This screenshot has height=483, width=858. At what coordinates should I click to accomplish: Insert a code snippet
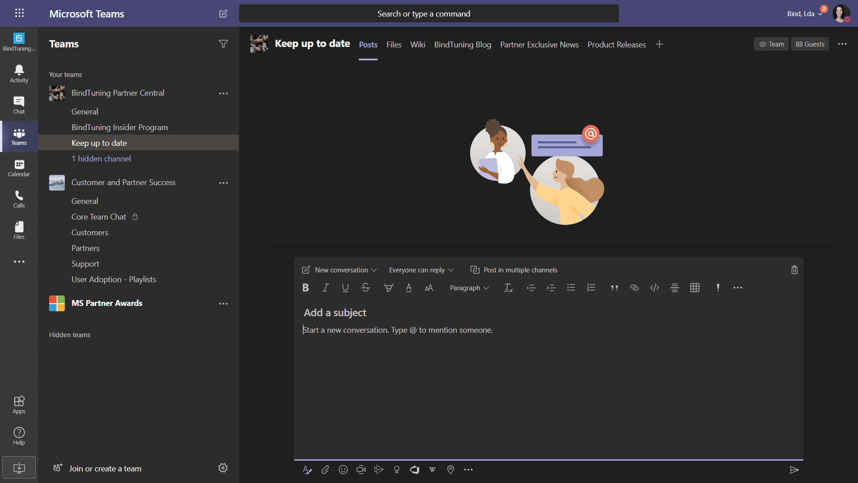pos(655,288)
